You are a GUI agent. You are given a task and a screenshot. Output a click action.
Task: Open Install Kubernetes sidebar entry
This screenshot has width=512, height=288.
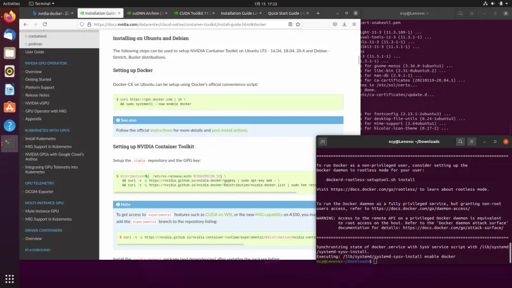(x=40, y=139)
